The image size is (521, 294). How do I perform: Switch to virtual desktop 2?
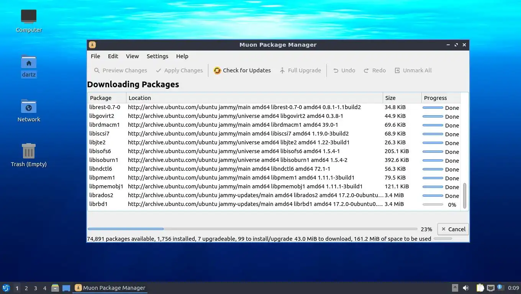tap(26, 288)
